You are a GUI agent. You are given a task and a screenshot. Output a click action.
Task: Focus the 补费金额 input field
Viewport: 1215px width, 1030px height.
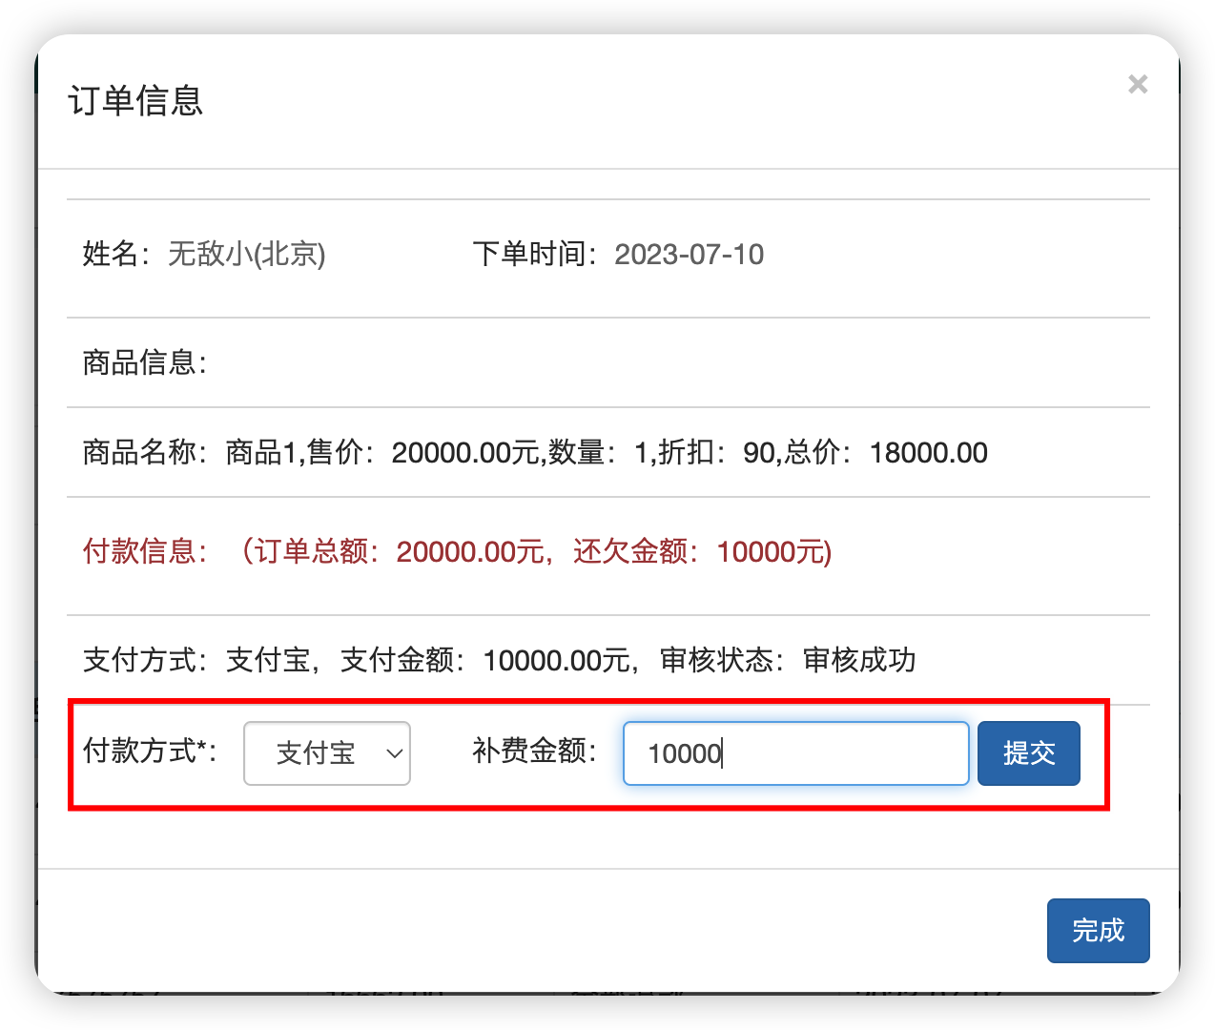[796, 753]
